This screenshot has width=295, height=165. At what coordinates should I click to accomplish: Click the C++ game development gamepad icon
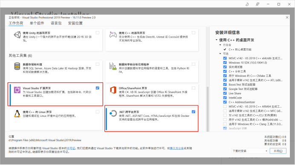click(x=113, y=35)
